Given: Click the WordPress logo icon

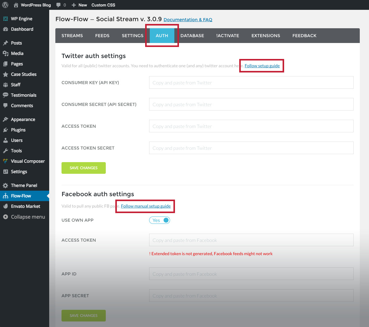Looking at the screenshot, I should (5, 5).
